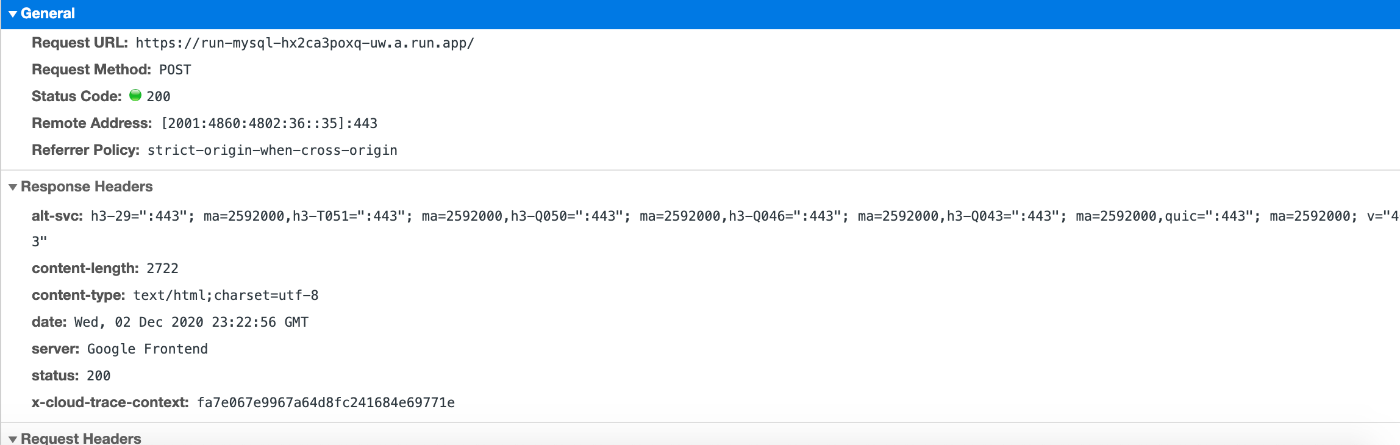Click the Remote Address label
The width and height of the screenshot is (1400, 445).
[92, 123]
